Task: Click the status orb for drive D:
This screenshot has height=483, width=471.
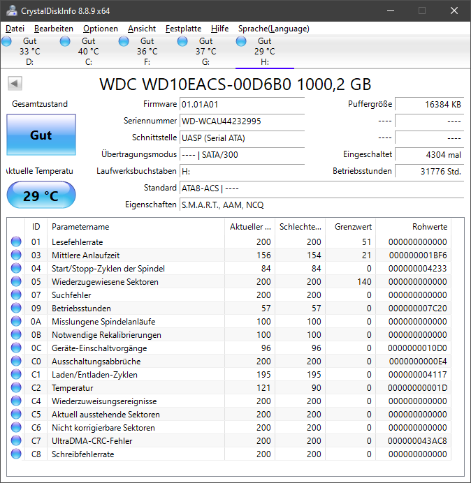Action: [x=6, y=41]
